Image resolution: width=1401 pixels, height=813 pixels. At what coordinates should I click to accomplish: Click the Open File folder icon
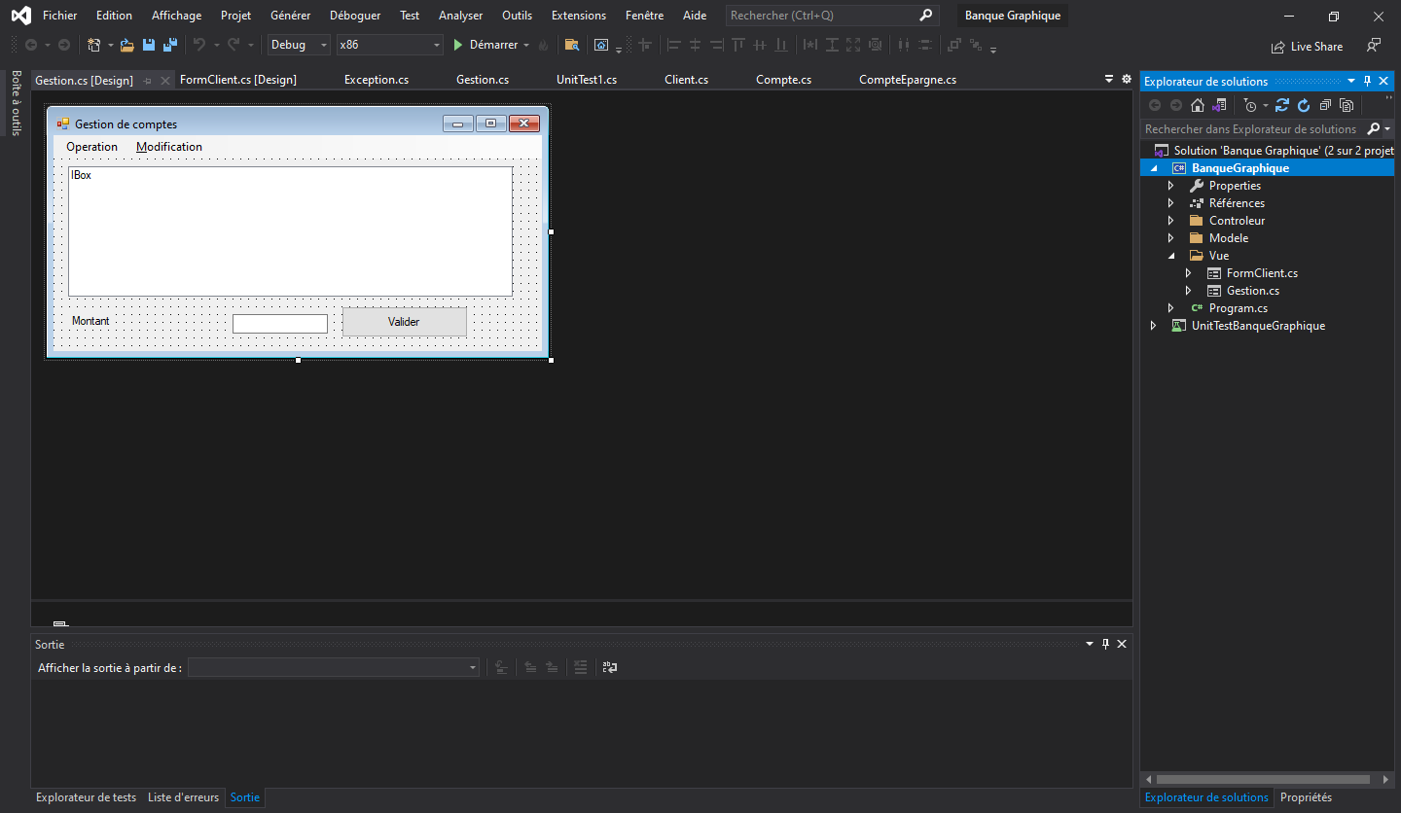[126, 45]
